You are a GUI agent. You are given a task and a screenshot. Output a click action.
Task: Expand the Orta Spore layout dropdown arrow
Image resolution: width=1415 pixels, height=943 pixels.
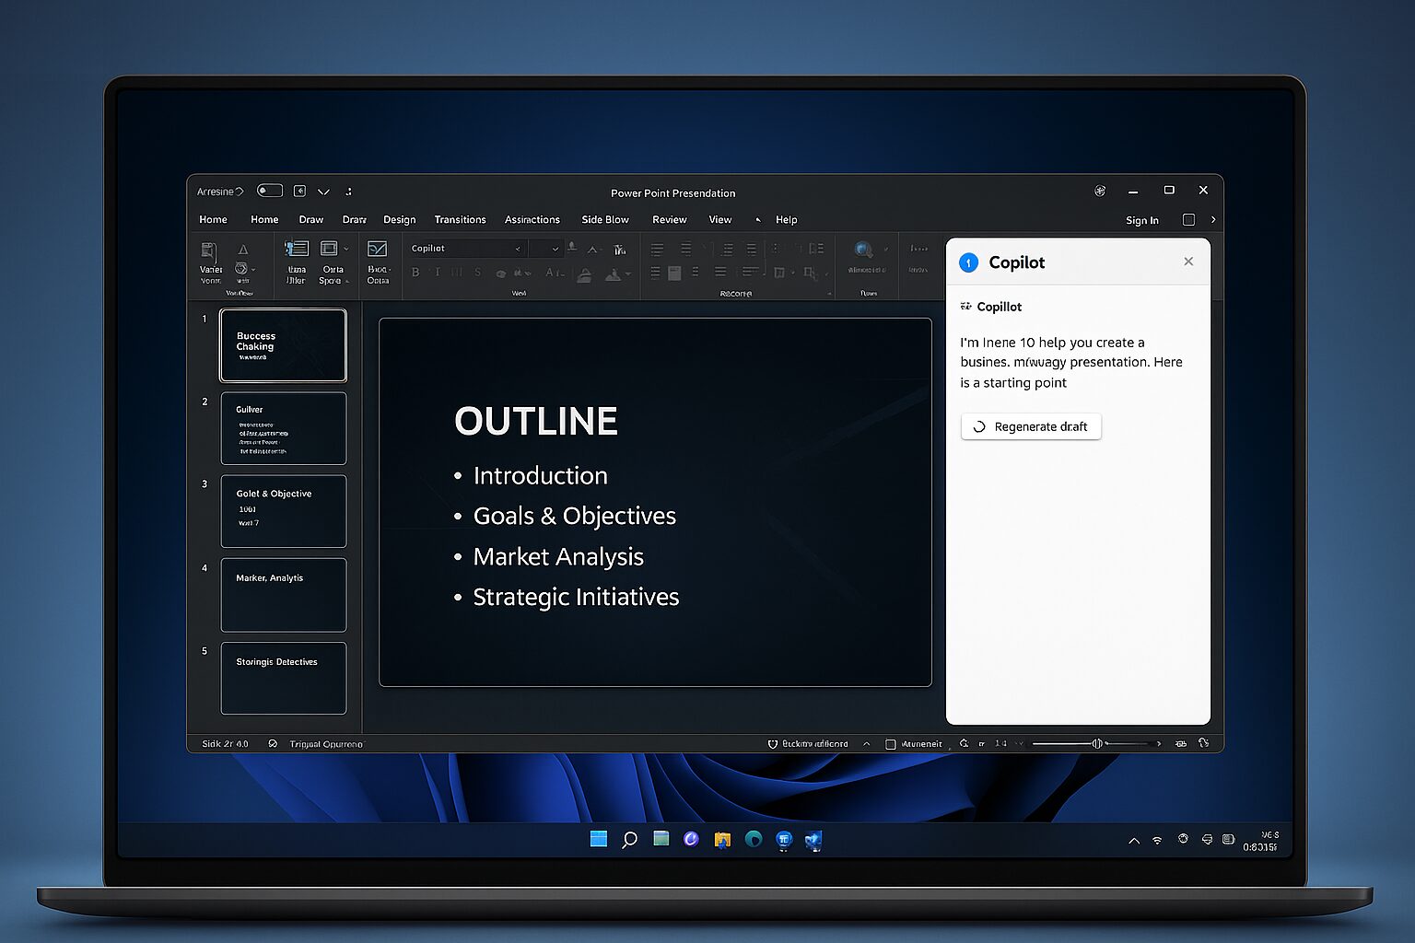click(346, 250)
